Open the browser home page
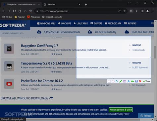Viewport: 157px width, 121px height. (20, 11)
